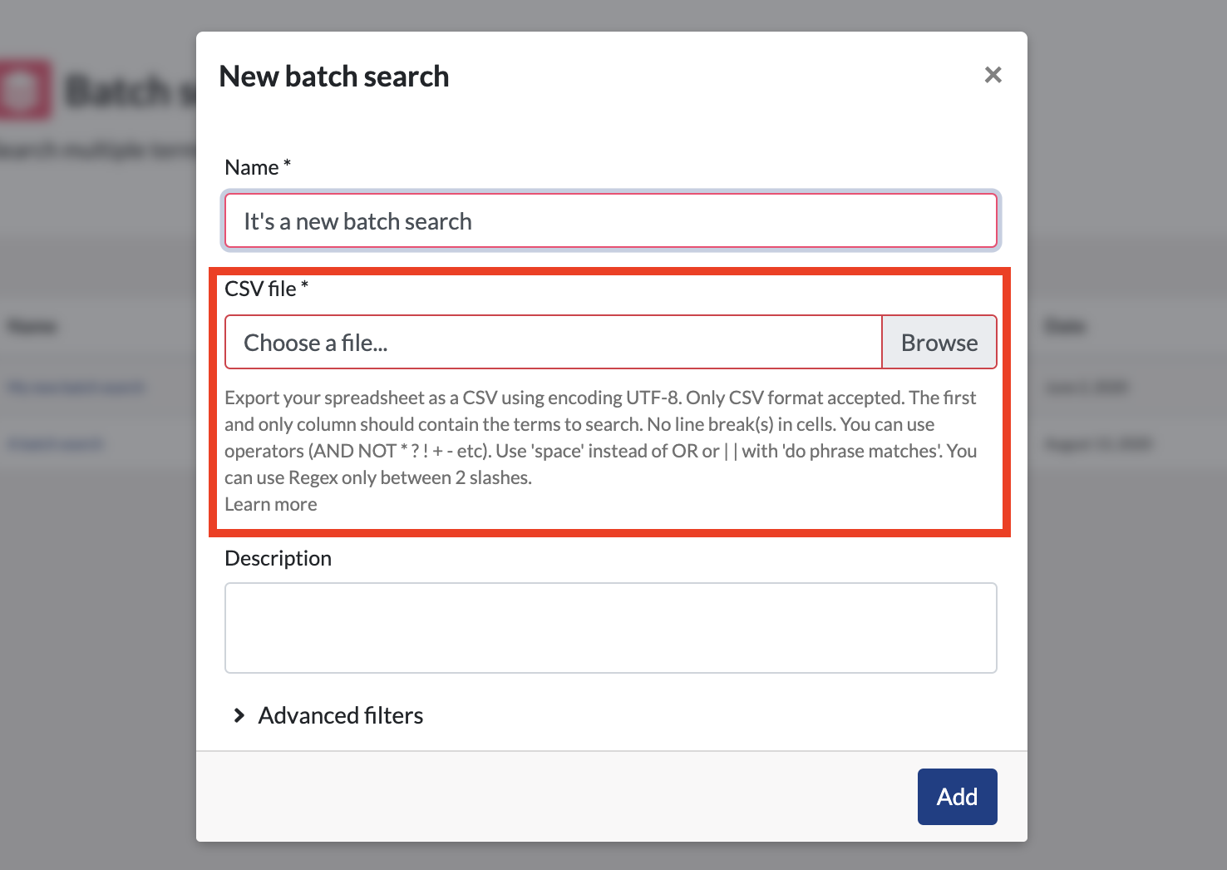Image resolution: width=1227 pixels, height=870 pixels.
Task: Click Browse to pick a CSV file
Action: [939, 342]
